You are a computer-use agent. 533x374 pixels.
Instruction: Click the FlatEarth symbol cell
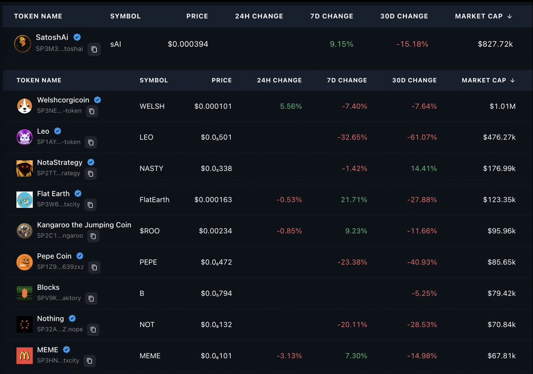coord(155,200)
